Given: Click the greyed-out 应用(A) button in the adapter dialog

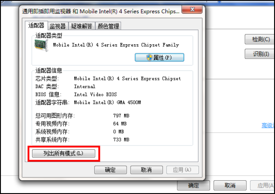Looking at the screenshot, I should click(x=182, y=170).
